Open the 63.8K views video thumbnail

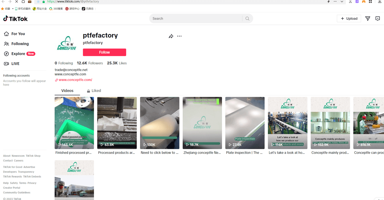pos(117,123)
